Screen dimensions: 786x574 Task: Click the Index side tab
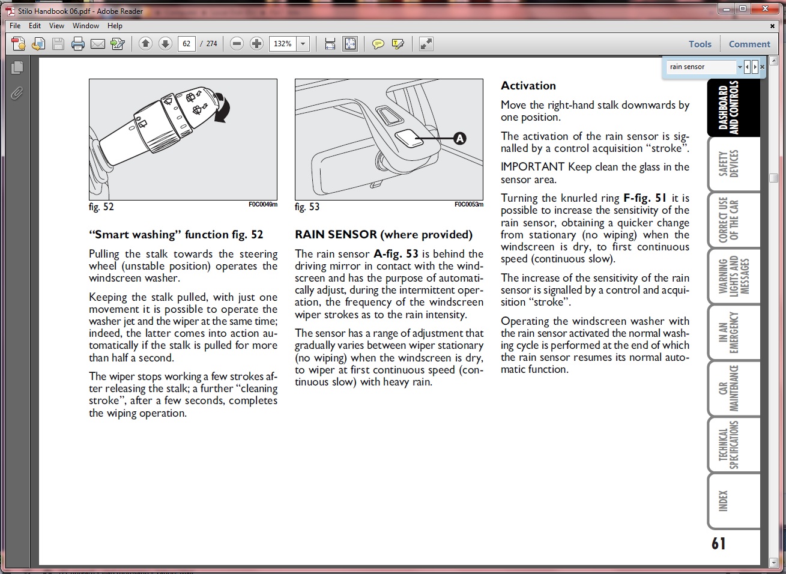coord(734,501)
